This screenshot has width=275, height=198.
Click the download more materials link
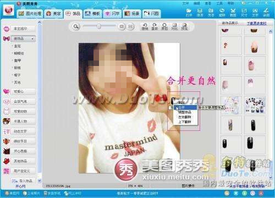[256, 23]
